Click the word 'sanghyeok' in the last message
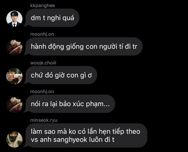 tap(70, 140)
